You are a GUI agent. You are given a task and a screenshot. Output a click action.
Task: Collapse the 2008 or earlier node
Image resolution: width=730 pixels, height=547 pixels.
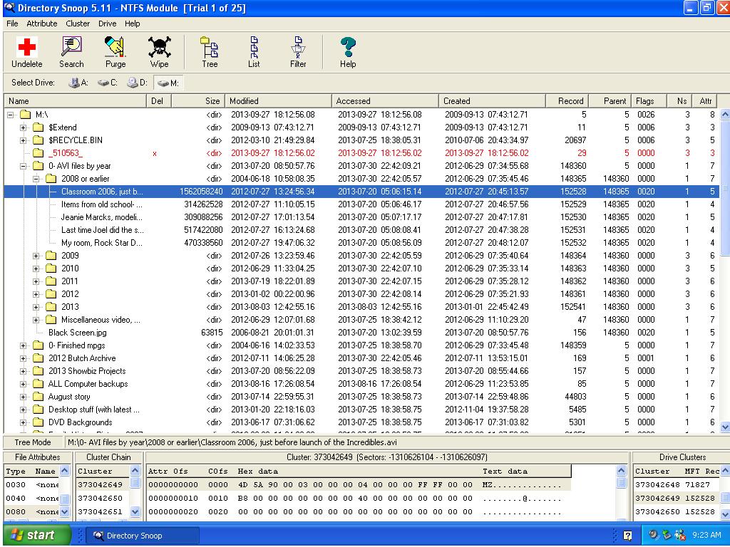[x=36, y=179]
